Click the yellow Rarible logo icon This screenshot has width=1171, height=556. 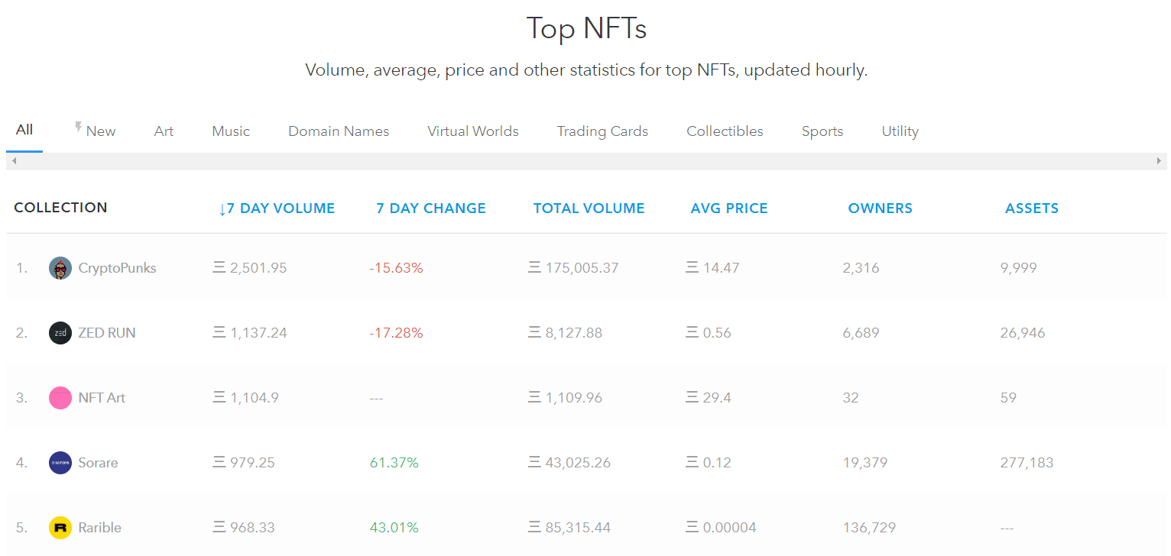[60, 528]
